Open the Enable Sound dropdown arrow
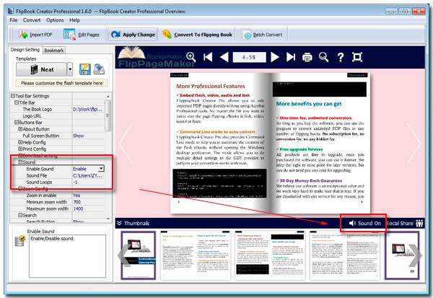 [101, 168]
